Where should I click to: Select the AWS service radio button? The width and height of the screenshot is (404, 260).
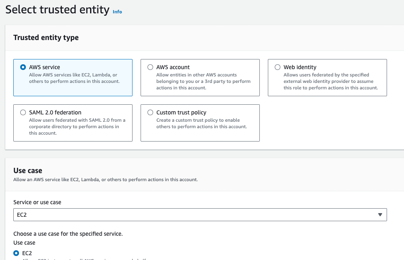coord(23,67)
